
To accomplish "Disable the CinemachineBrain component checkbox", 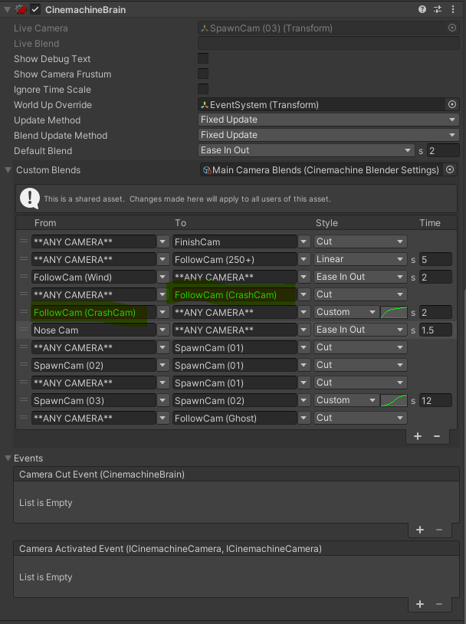I will pyautogui.click(x=34, y=10).
